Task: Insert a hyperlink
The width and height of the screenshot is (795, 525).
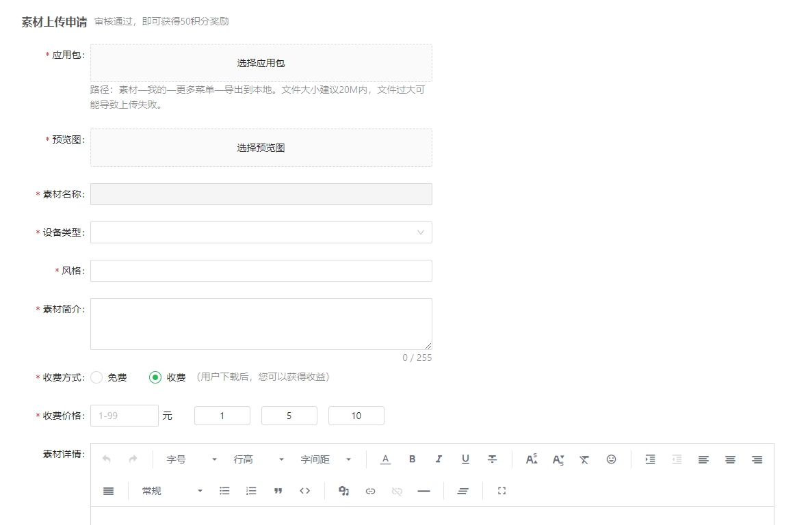Action: pos(371,491)
